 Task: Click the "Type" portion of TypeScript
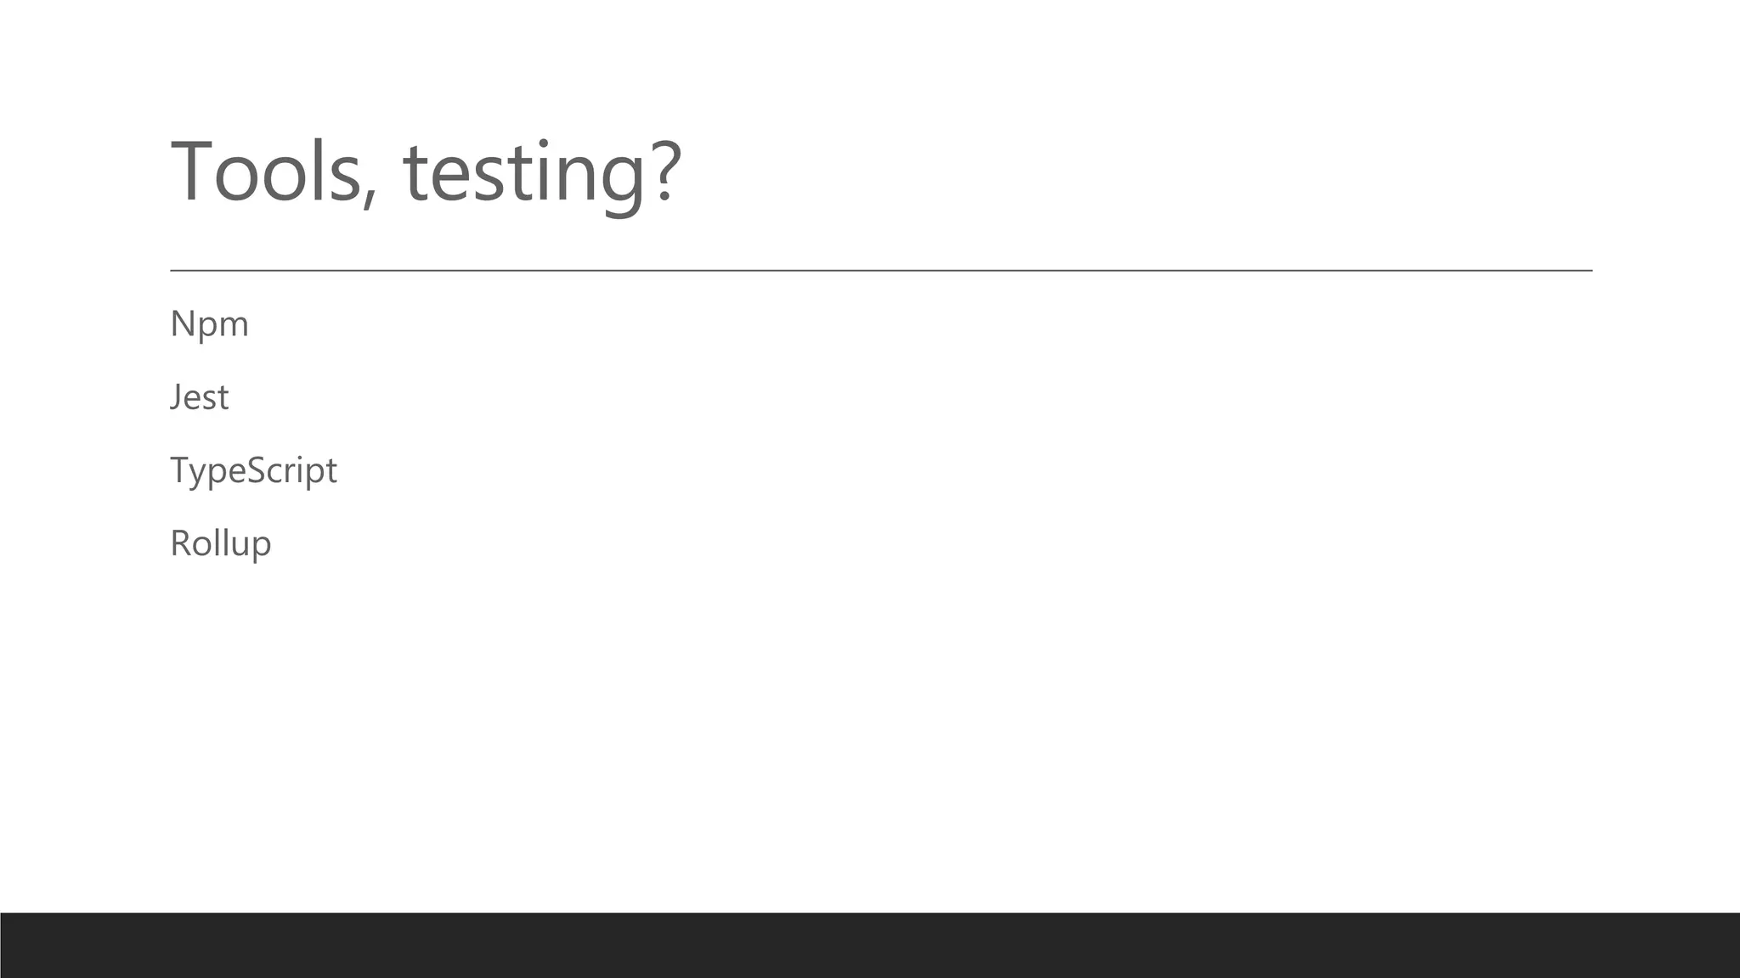(207, 470)
